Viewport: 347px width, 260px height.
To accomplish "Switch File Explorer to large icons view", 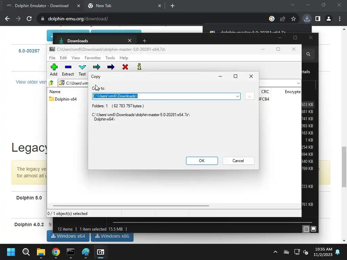I will pyautogui.click(x=313, y=229).
